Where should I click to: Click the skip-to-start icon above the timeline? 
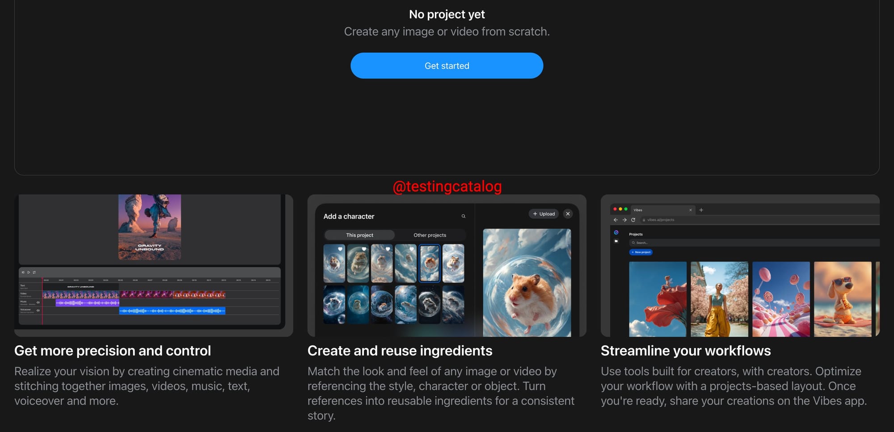[23, 272]
